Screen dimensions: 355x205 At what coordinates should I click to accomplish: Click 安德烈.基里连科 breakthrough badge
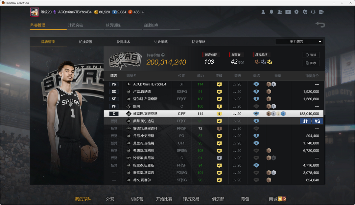coord(219,128)
